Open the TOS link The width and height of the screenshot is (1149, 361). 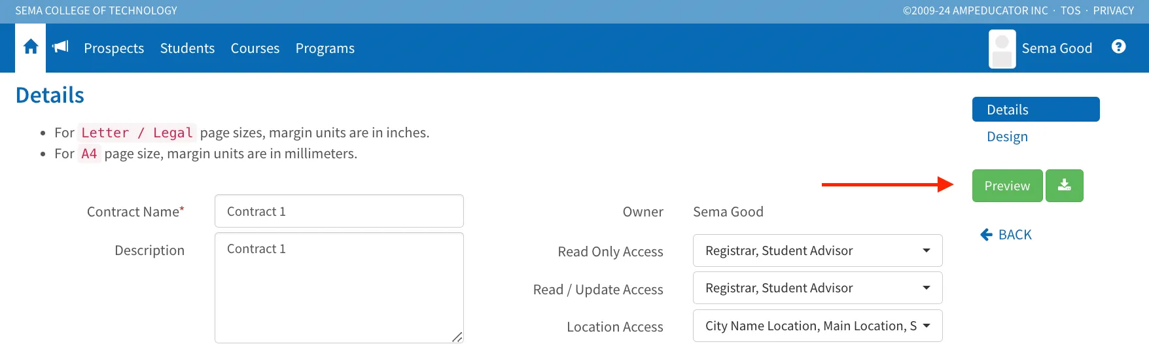click(x=1070, y=10)
